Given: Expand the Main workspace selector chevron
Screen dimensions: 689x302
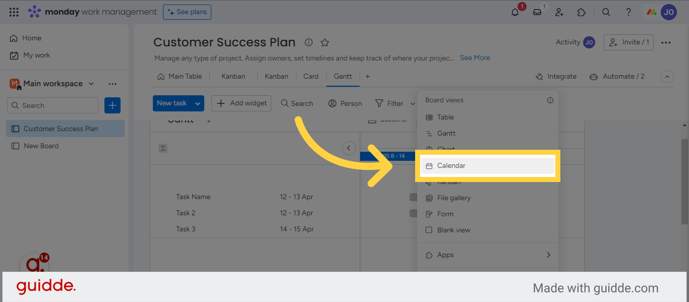Looking at the screenshot, I should [x=91, y=84].
